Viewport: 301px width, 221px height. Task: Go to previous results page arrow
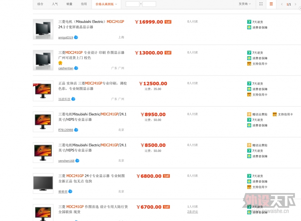click(282, 4)
